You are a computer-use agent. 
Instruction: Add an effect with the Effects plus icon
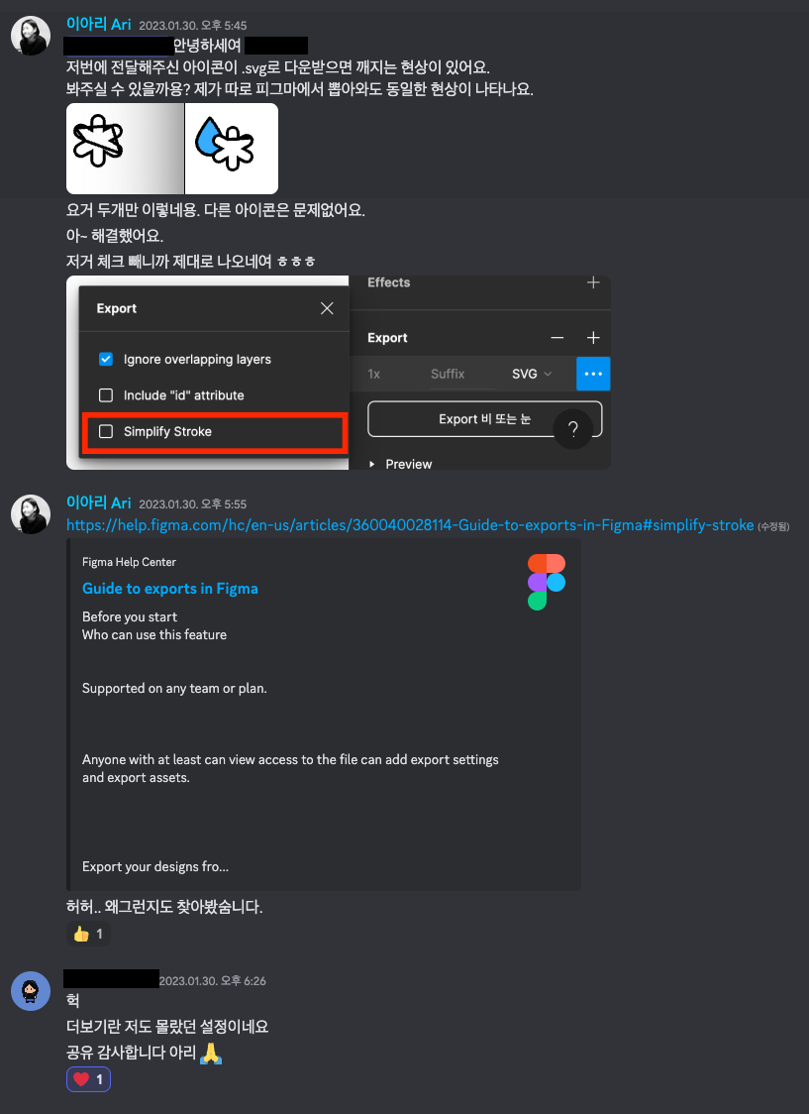click(x=593, y=282)
